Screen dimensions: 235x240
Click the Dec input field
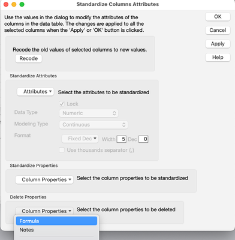tap(143, 139)
